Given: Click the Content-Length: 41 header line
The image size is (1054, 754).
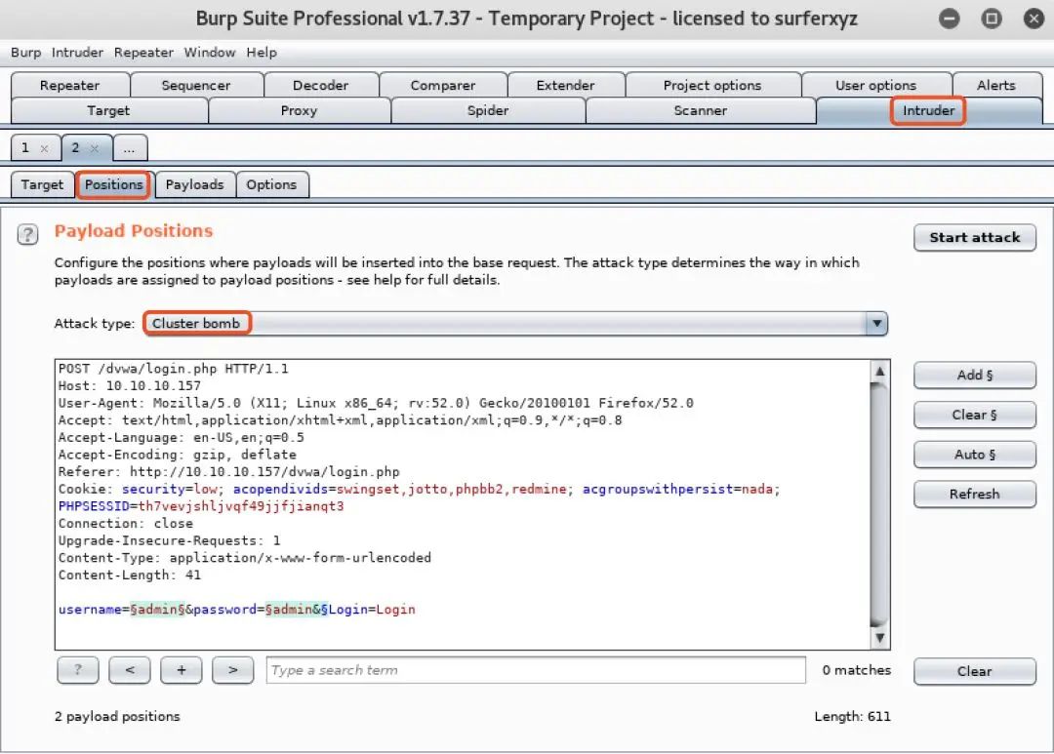Looking at the screenshot, I should [130, 575].
